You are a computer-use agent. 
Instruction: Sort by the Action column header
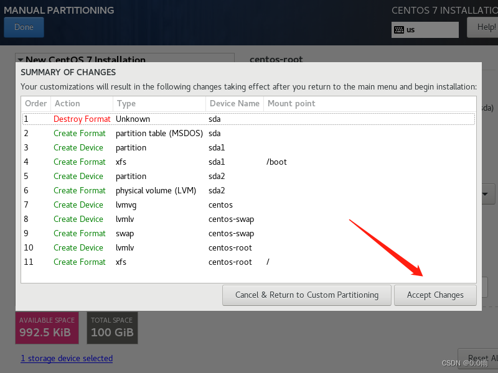[82, 104]
